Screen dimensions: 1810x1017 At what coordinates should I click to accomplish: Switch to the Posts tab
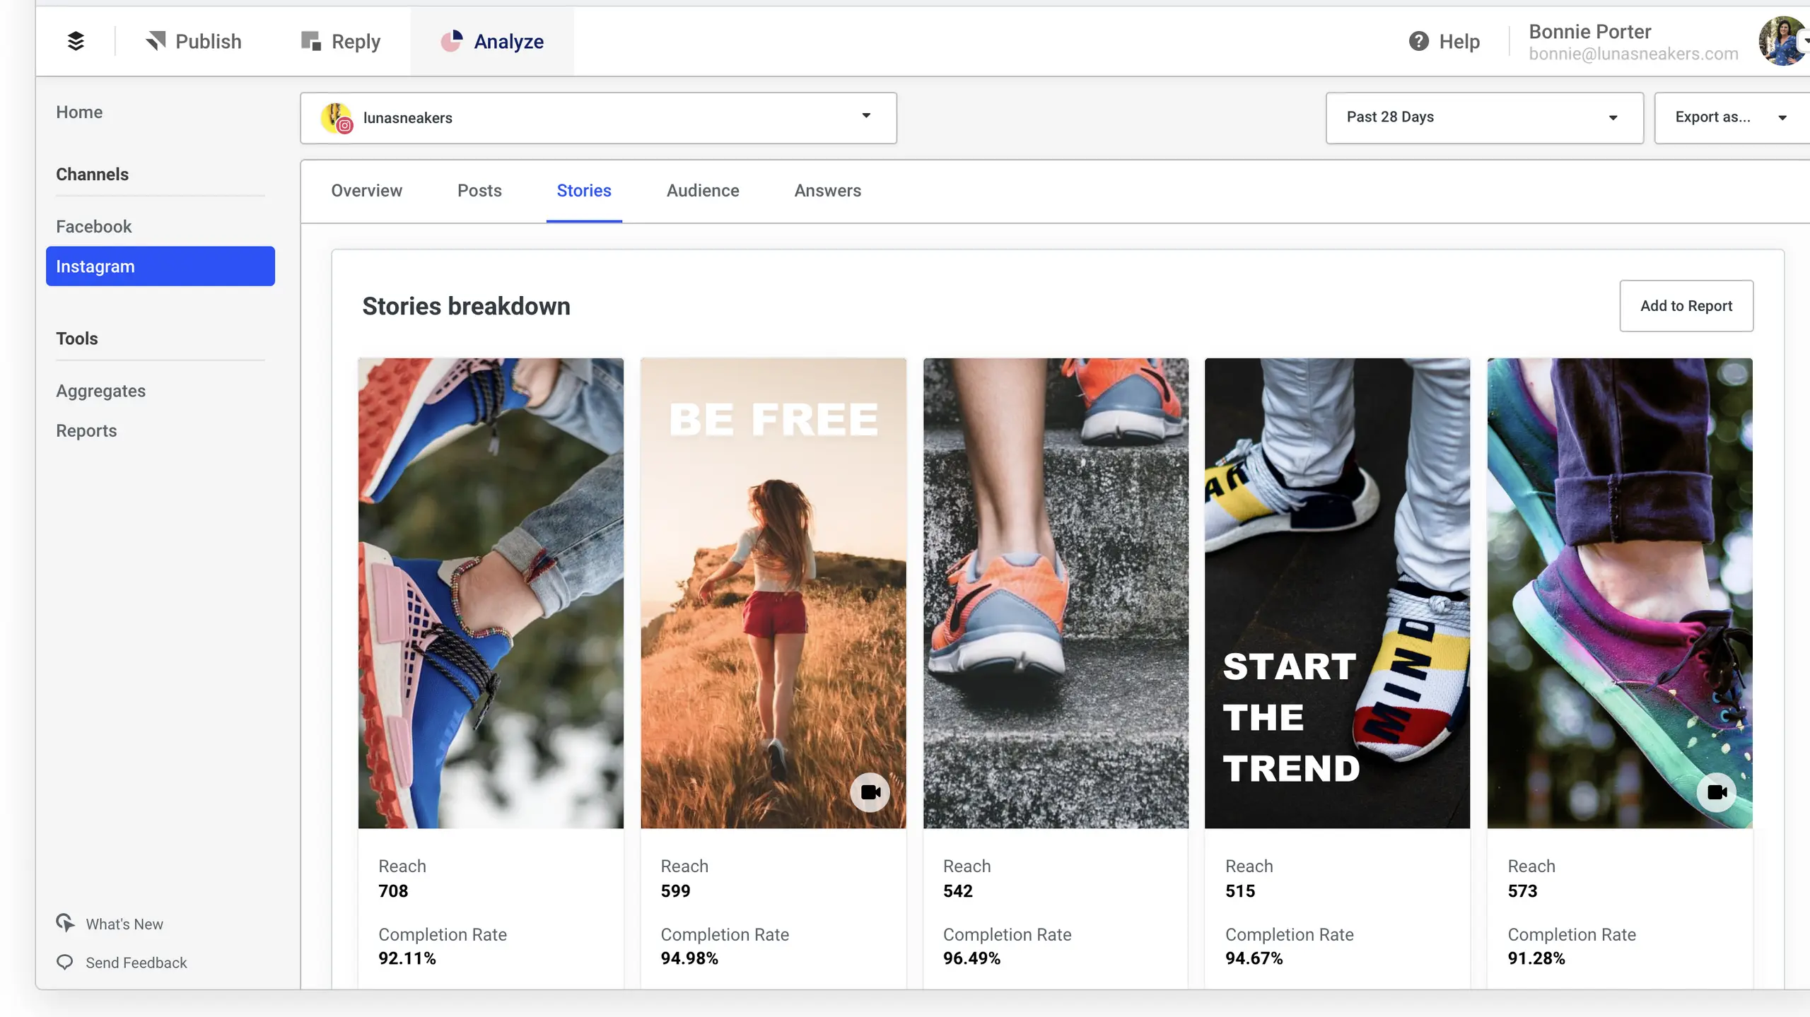point(479,190)
